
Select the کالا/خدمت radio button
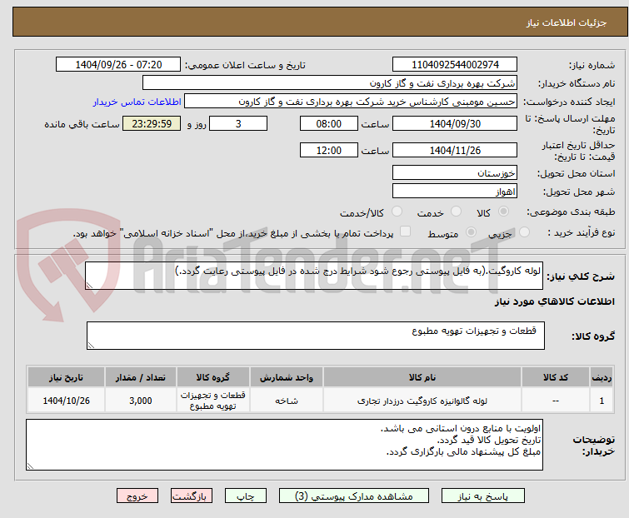tap(397, 212)
